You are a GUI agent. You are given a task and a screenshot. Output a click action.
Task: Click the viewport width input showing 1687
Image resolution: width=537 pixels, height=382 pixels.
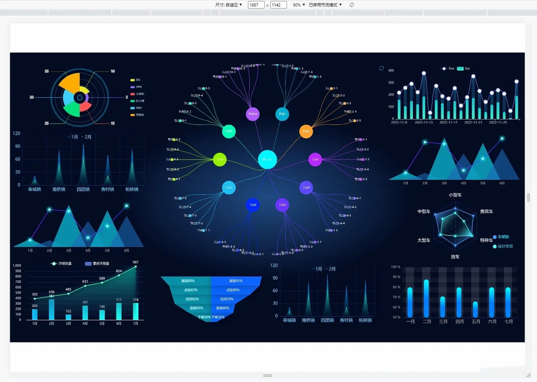[x=256, y=5]
